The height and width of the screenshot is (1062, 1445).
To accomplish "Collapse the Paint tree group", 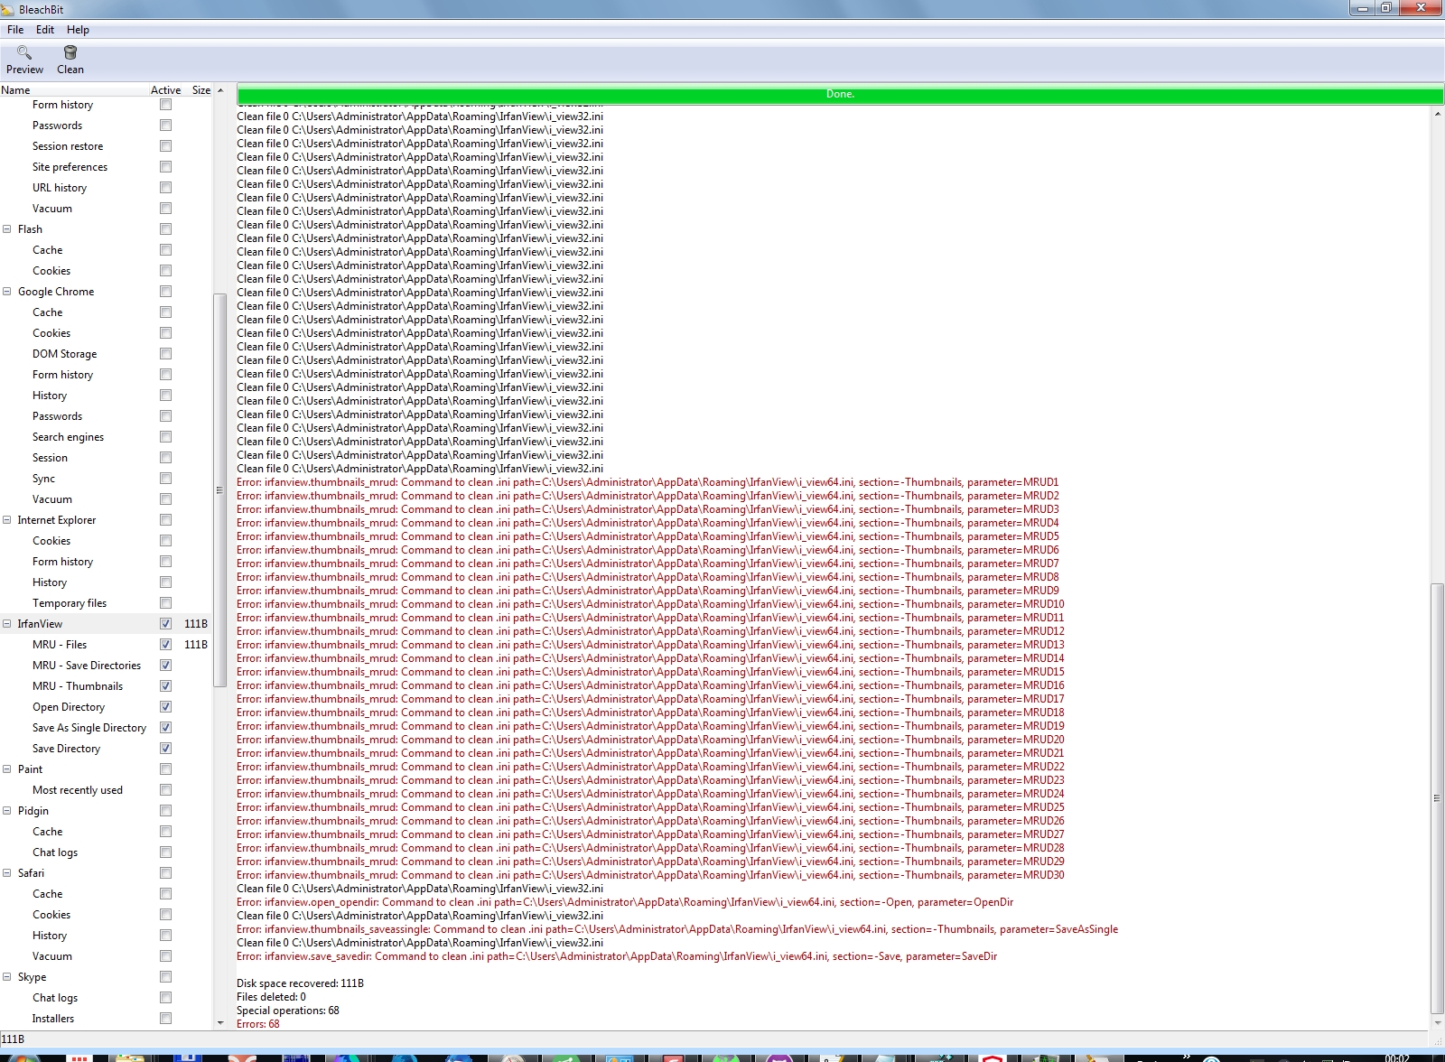I will (7, 769).
